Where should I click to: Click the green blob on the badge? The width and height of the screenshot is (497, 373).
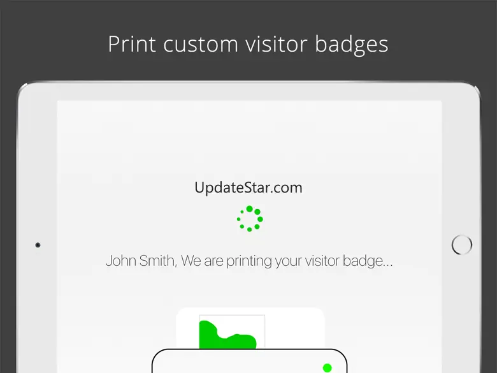click(227, 335)
